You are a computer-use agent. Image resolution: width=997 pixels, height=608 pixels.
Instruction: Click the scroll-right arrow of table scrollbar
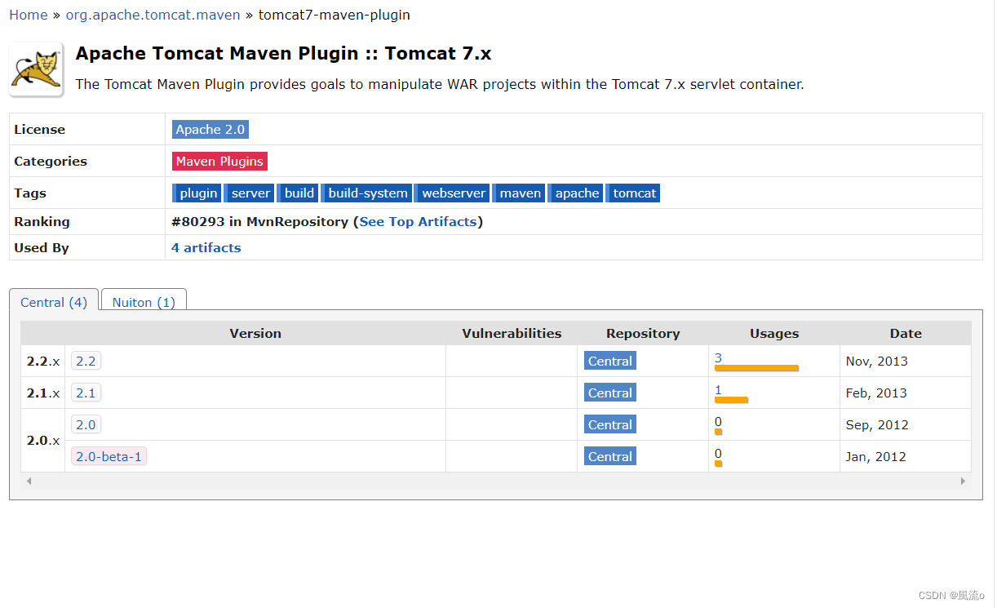(x=963, y=481)
